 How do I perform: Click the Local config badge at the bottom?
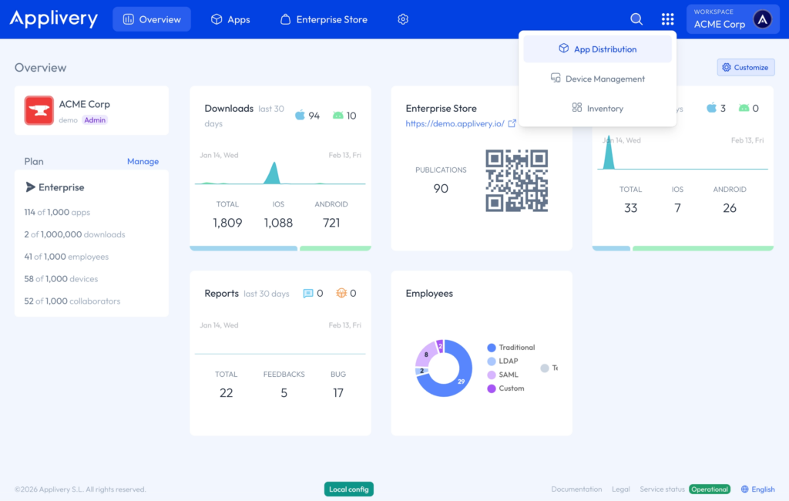pos(348,489)
